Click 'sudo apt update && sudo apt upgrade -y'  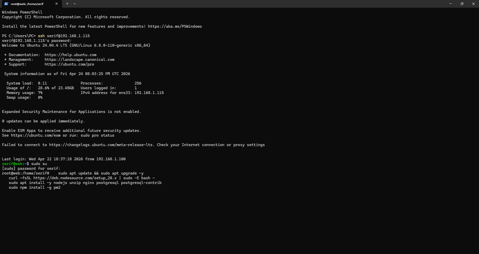[101, 173]
